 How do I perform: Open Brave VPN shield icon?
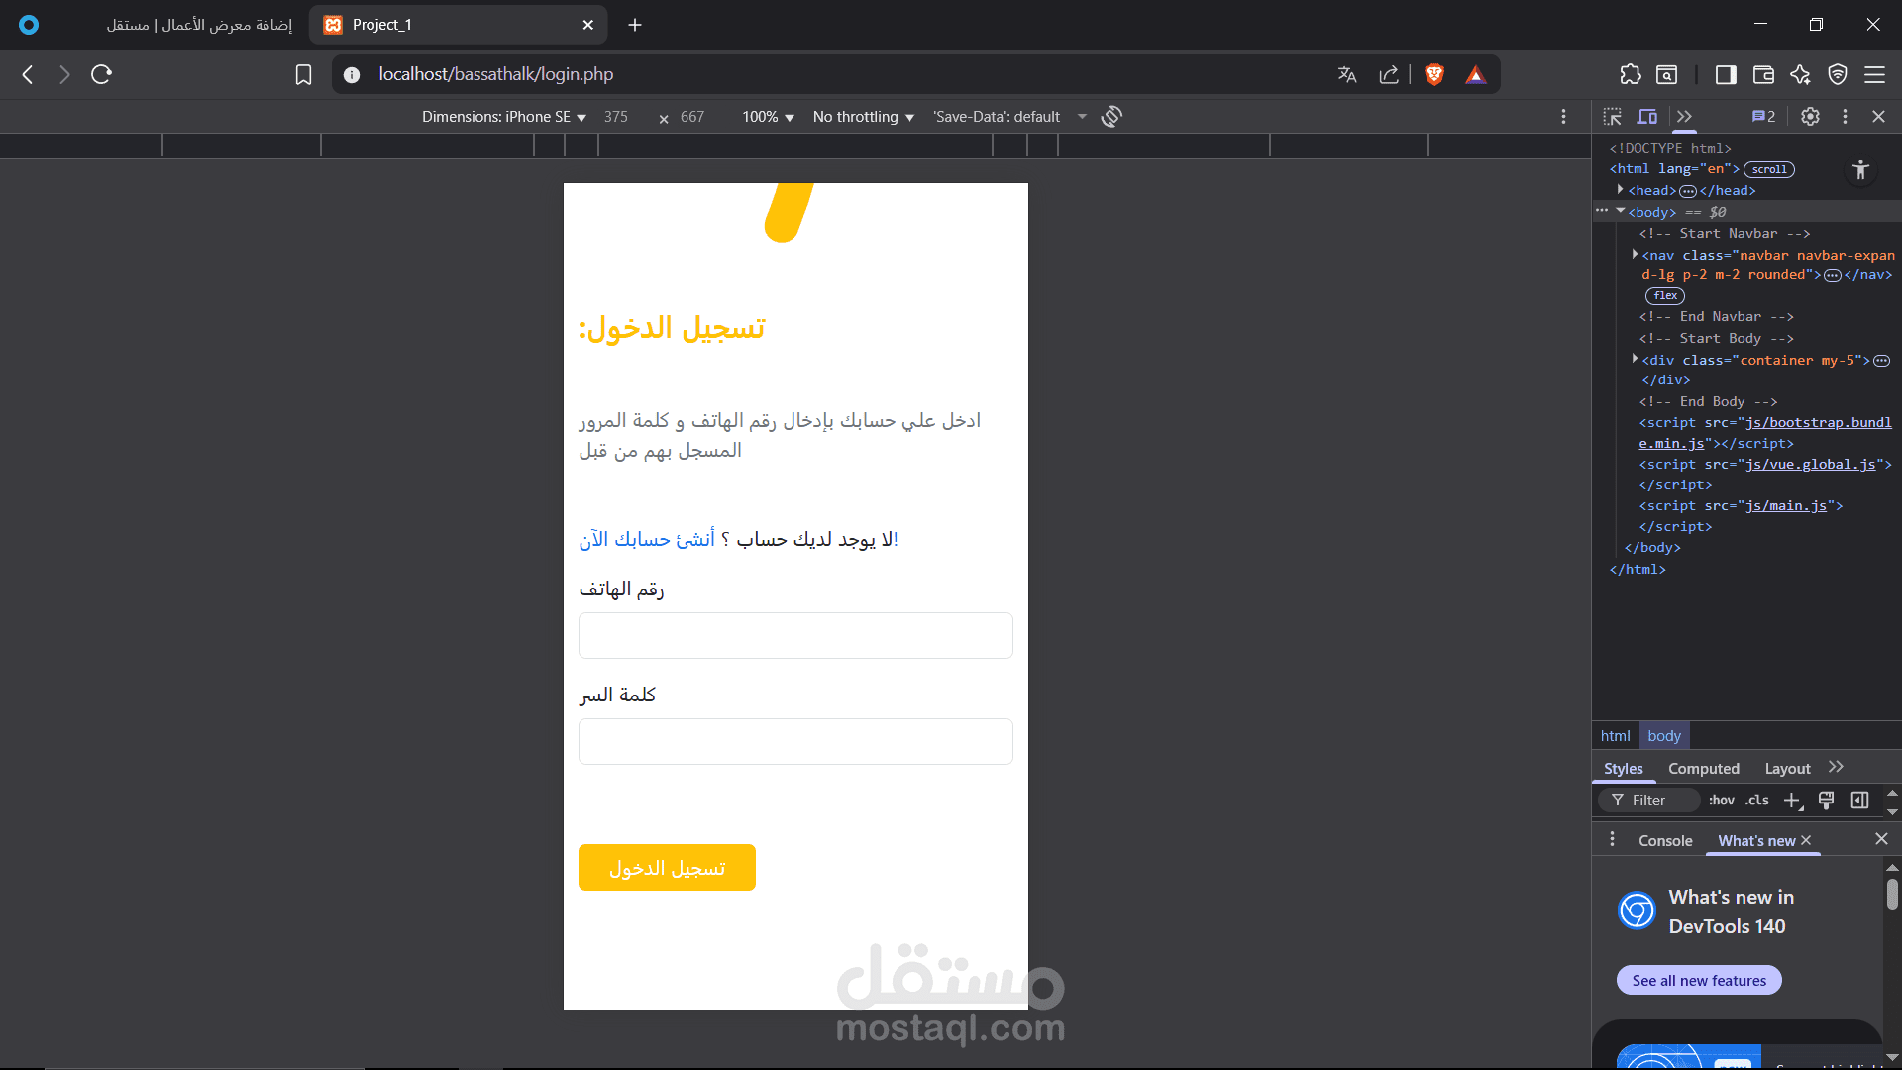(x=1838, y=74)
